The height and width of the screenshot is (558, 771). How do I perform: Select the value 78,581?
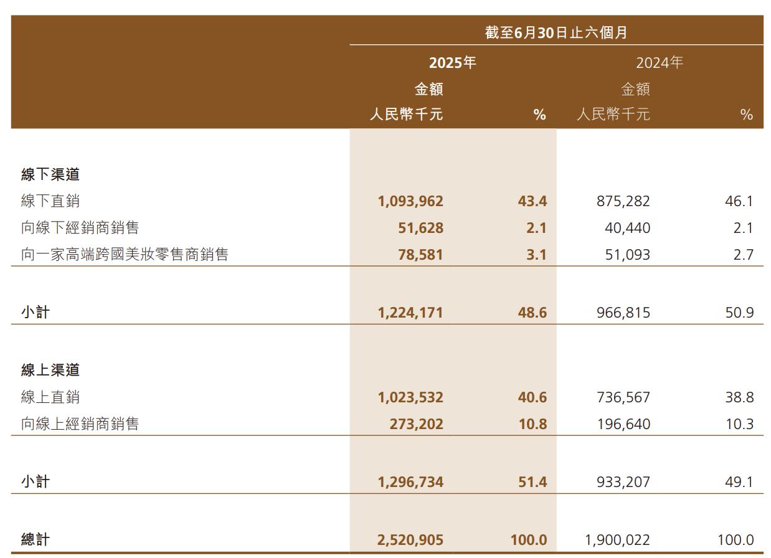(x=420, y=254)
